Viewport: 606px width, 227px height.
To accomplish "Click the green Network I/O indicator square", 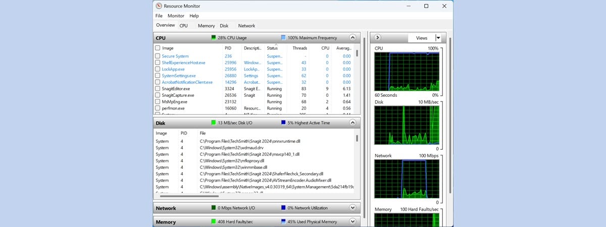I will [x=214, y=208].
